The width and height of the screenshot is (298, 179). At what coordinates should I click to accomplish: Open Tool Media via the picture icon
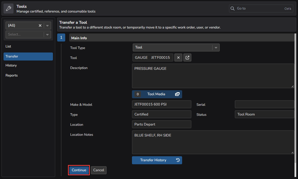click(x=177, y=94)
